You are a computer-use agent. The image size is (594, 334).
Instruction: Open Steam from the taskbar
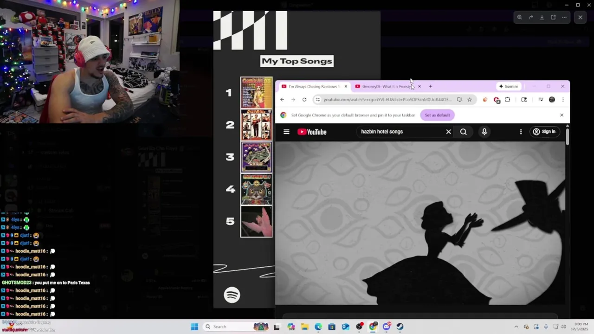pos(400,327)
